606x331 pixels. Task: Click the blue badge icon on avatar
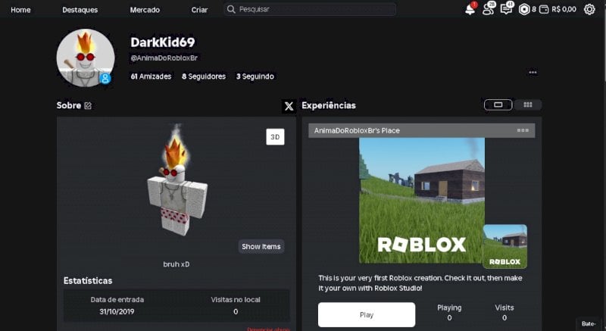pyautogui.click(x=105, y=79)
